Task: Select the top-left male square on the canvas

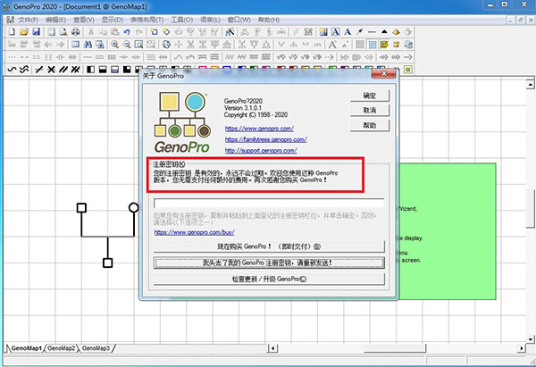Action: tap(81, 208)
